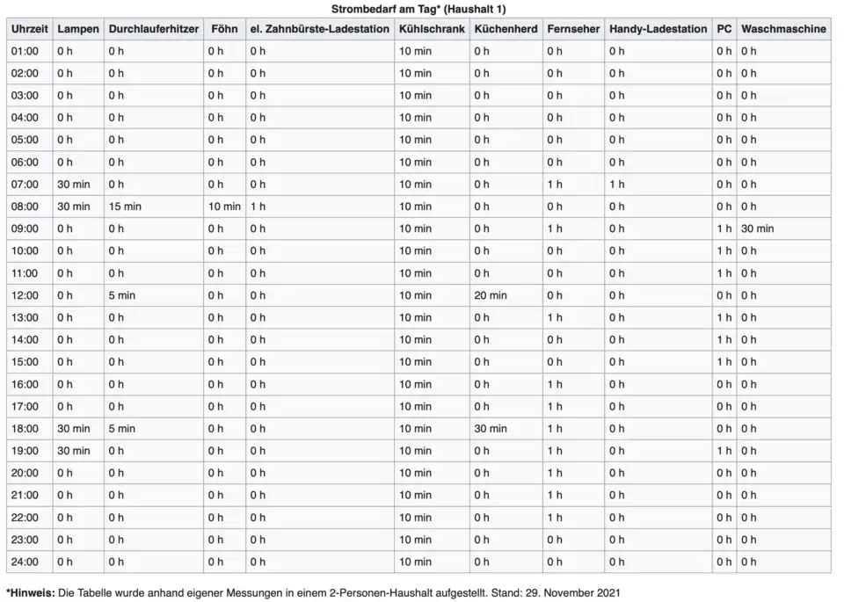Select the PC column header
Viewport: 844px width, 602px height.
[x=724, y=29]
